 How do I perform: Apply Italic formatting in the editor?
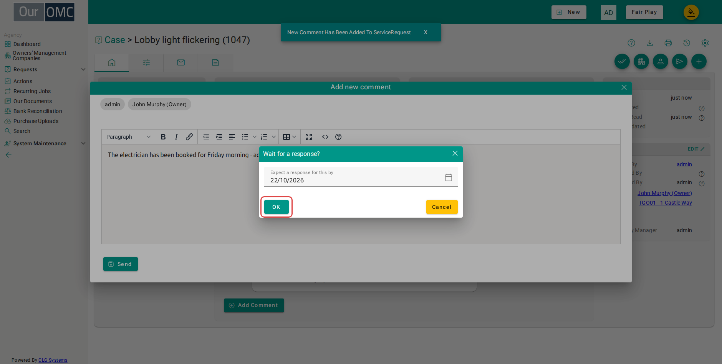point(176,137)
